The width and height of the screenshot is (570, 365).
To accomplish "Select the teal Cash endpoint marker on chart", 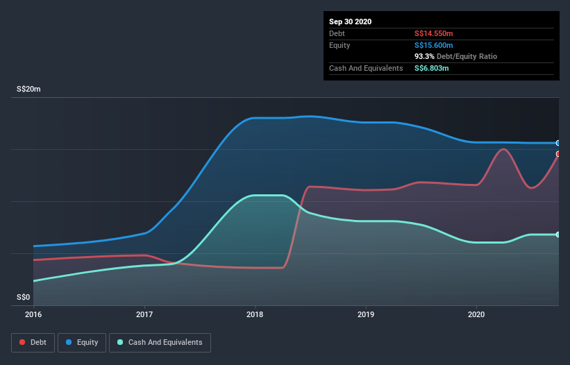I will (558, 235).
